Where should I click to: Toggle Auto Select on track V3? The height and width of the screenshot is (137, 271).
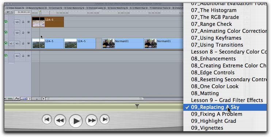28,22
